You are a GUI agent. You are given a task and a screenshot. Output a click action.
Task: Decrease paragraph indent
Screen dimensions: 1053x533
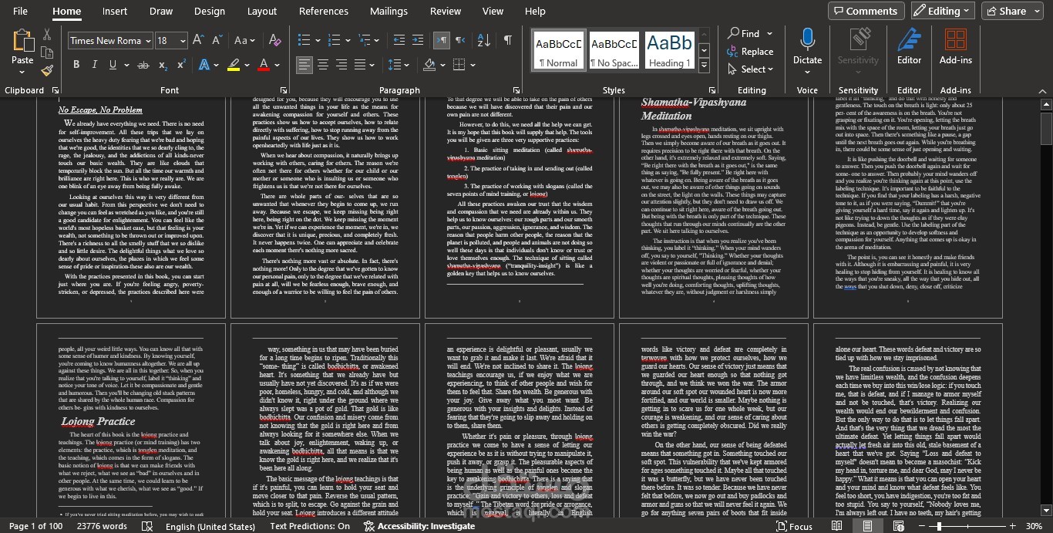pos(399,40)
